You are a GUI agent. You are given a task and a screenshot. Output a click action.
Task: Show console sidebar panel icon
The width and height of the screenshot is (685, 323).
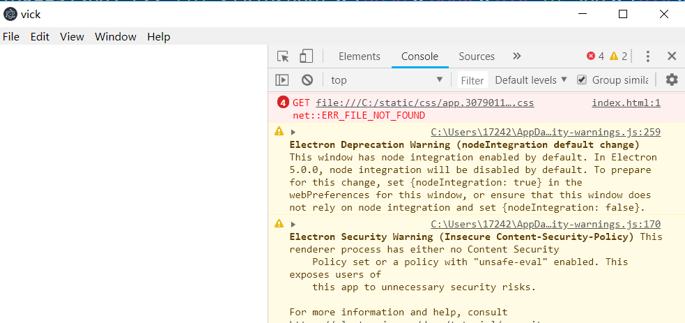pos(282,80)
